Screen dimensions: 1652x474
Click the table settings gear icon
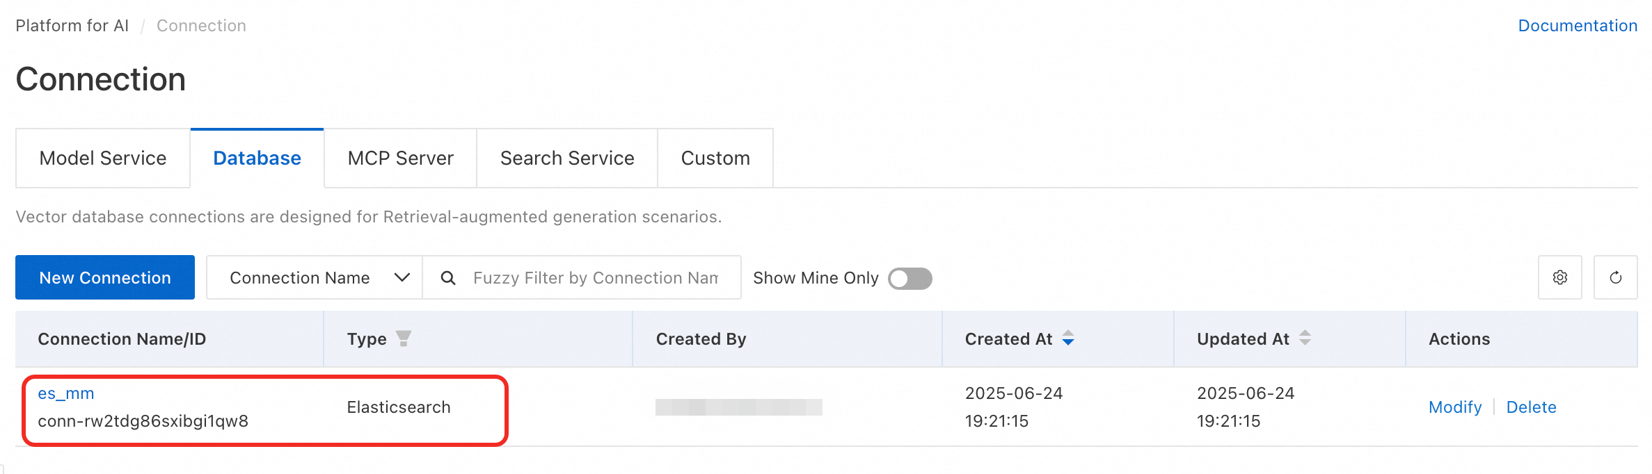(x=1559, y=277)
